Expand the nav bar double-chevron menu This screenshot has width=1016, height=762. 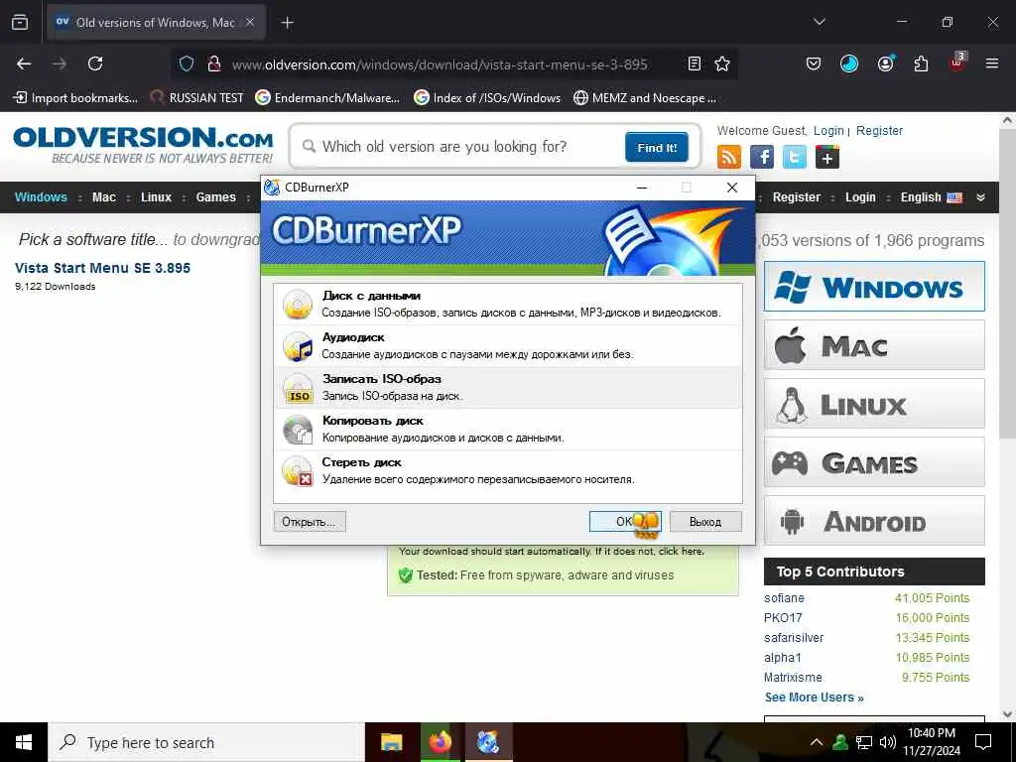click(980, 197)
